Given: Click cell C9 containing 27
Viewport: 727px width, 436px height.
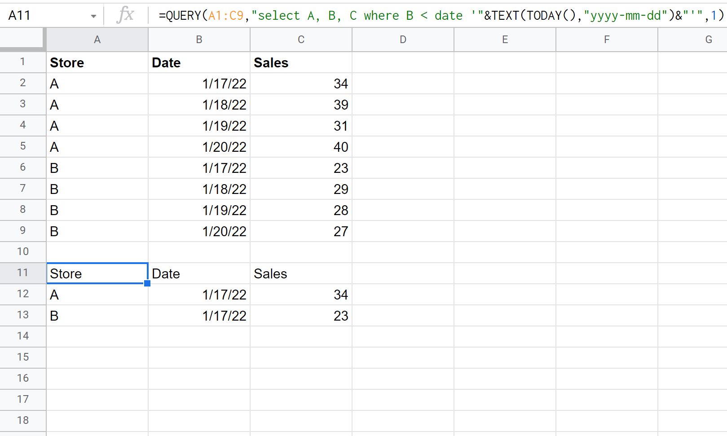Looking at the screenshot, I should point(301,231).
